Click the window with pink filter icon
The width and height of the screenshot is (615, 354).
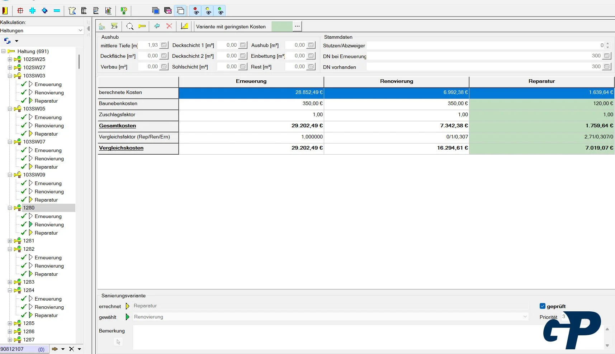pyautogui.click(x=168, y=11)
